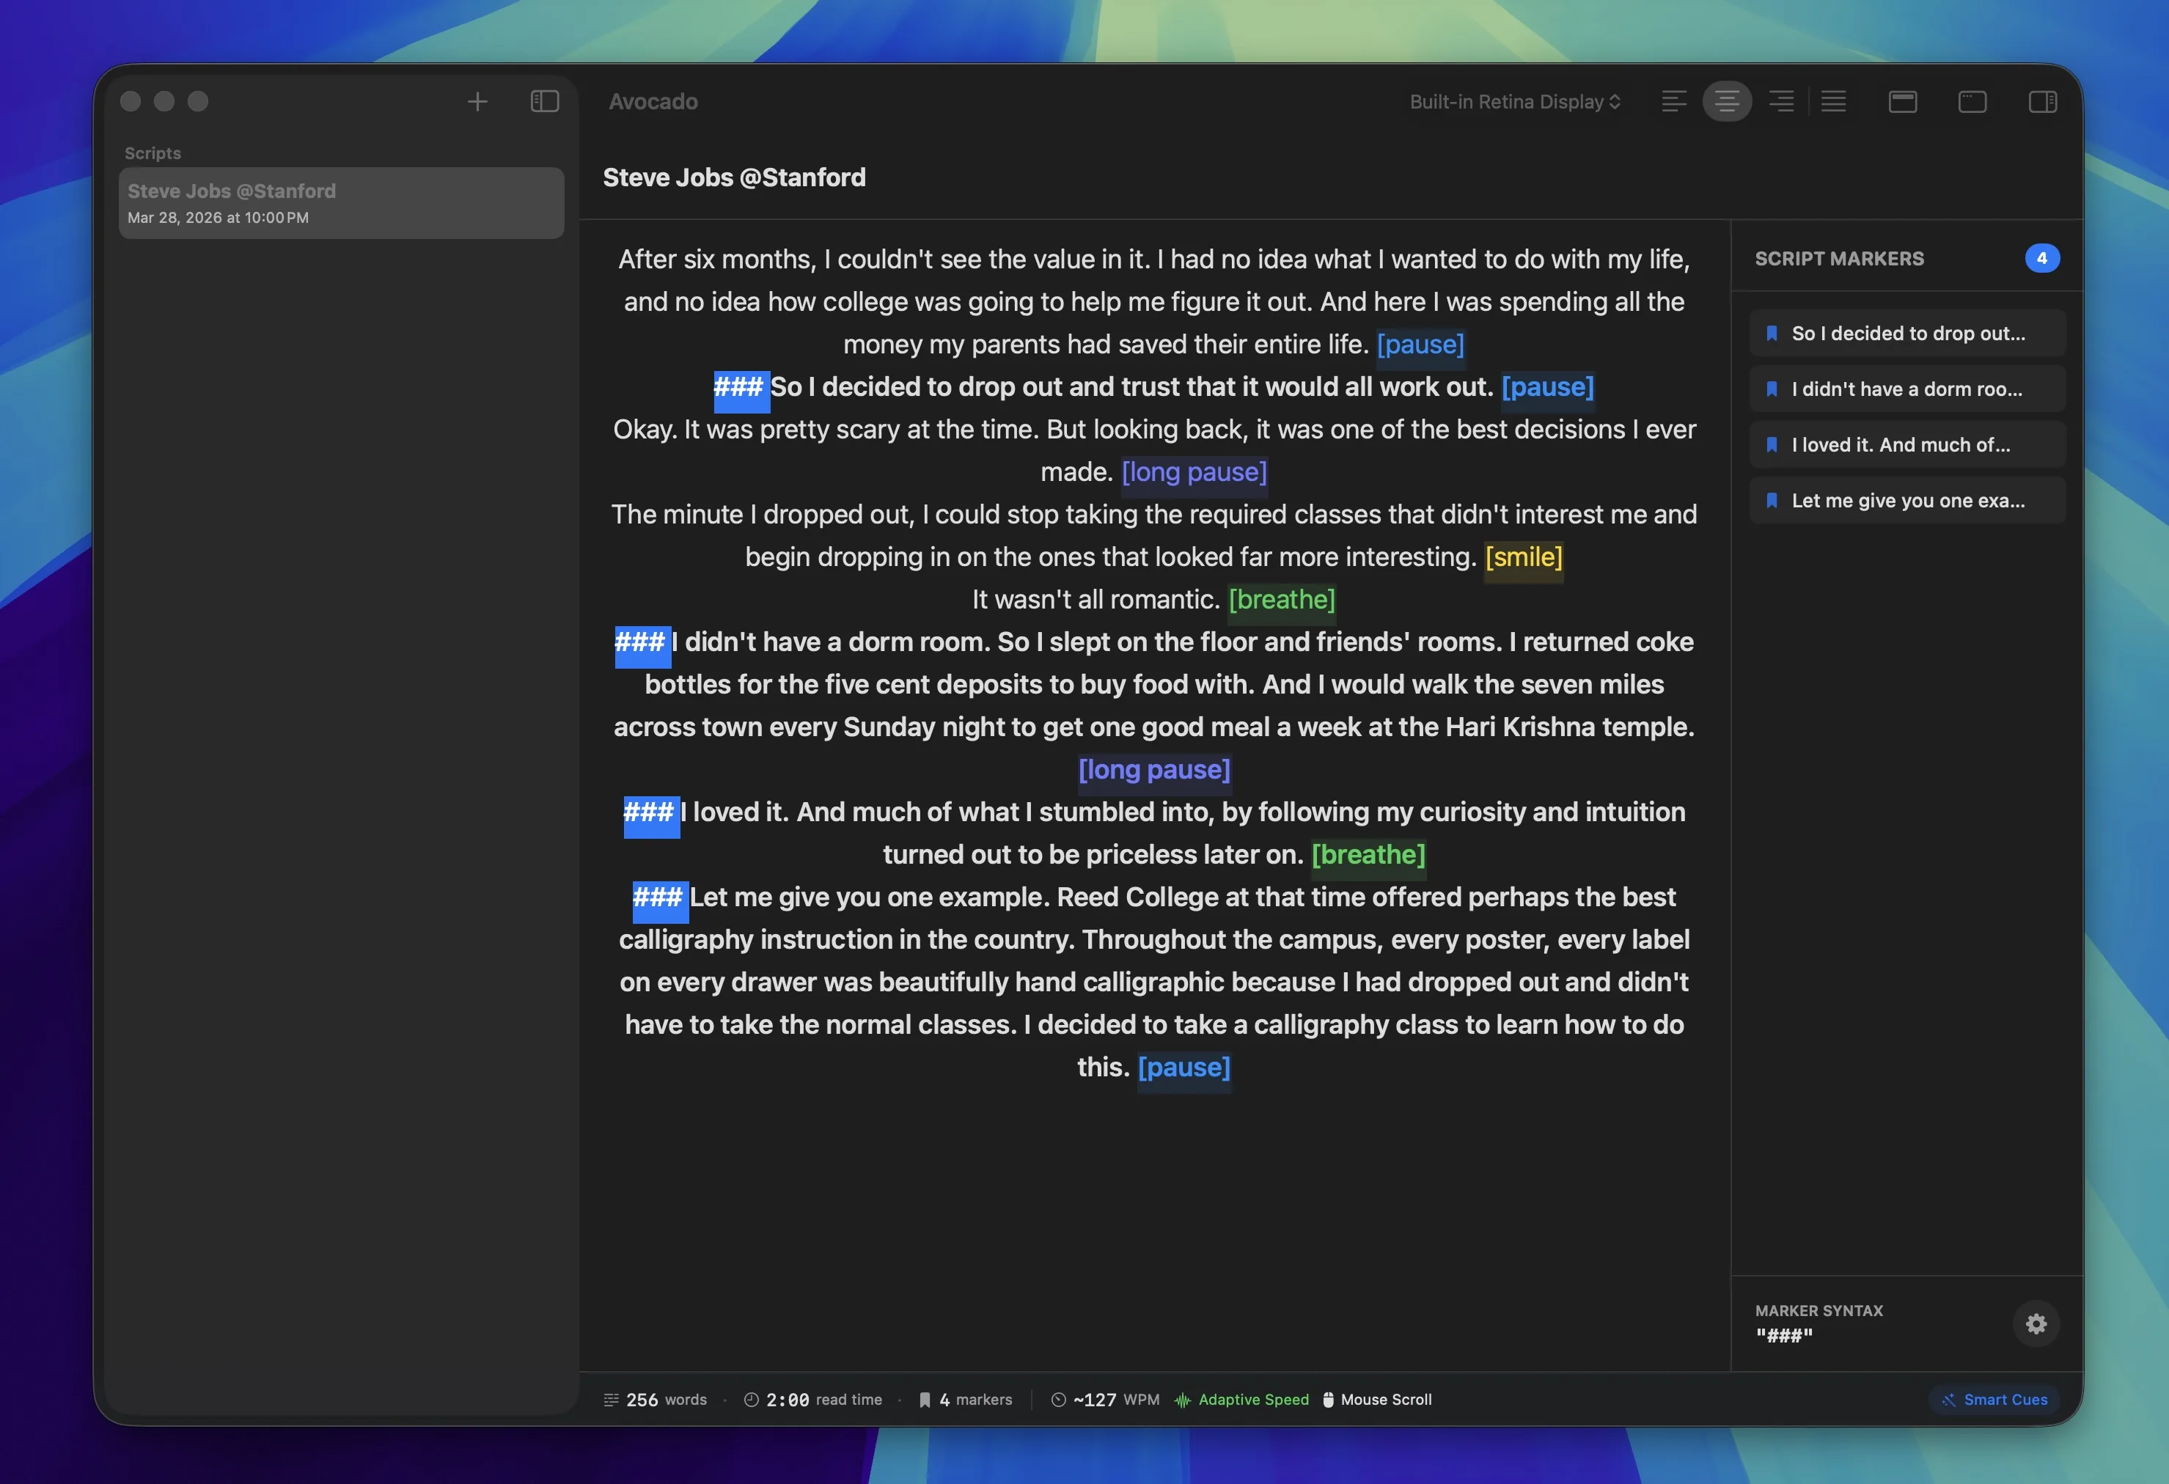Screen dimensions: 2169x1484
Task: Select the align right text icon
Action: pyautogui.click(x=1782, y=100)
